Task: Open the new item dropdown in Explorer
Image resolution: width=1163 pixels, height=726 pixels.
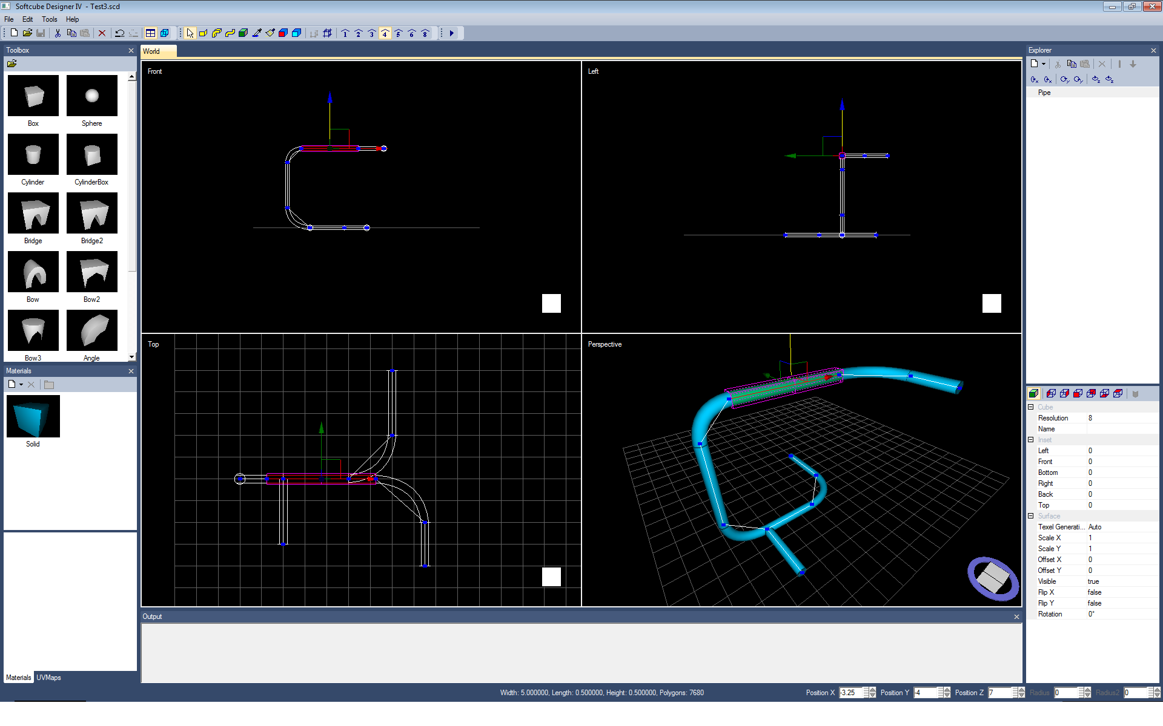Action: 1044,64
